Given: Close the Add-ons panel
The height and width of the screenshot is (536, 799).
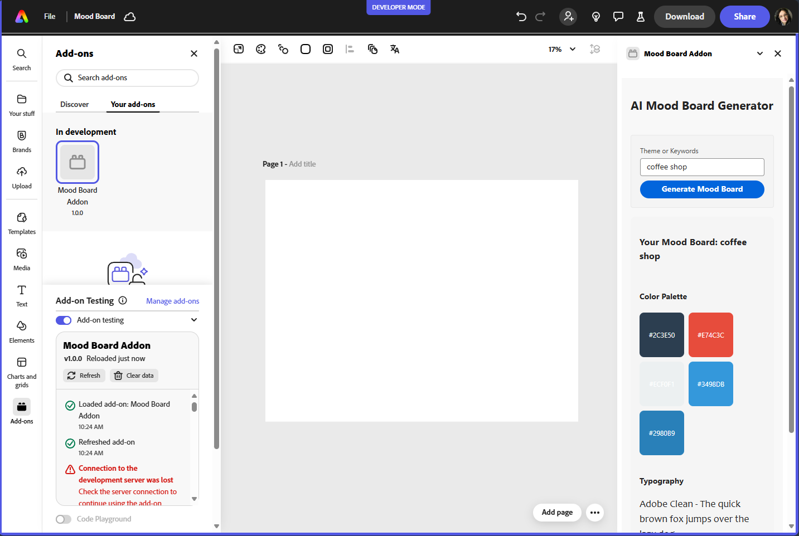Looking at the screenshot, I should (194, 53).
